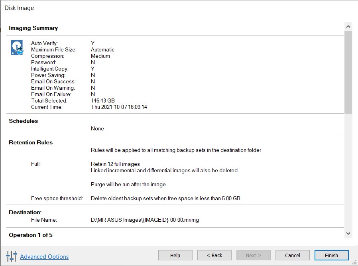
Task: Click the Retention Rules section heading
Action: pos(31,142)
